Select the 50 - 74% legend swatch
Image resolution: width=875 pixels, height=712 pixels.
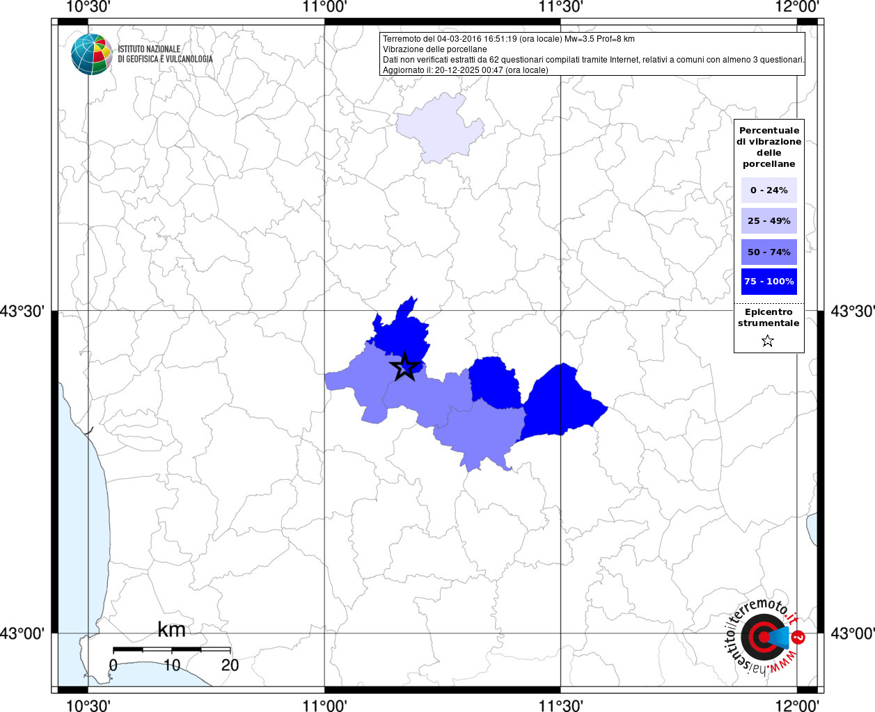pos(768,252)
